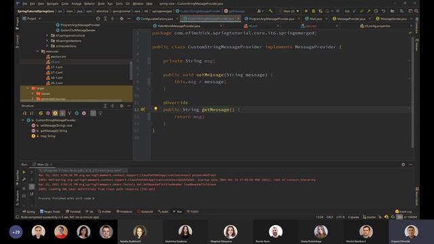This screenshot has width=434, height=244.
Task: Click the wrench icon in Run panel
Action: [24, 179]
